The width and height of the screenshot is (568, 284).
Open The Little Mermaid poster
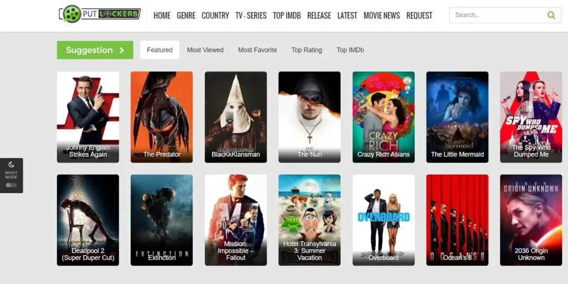coord(458,117)
